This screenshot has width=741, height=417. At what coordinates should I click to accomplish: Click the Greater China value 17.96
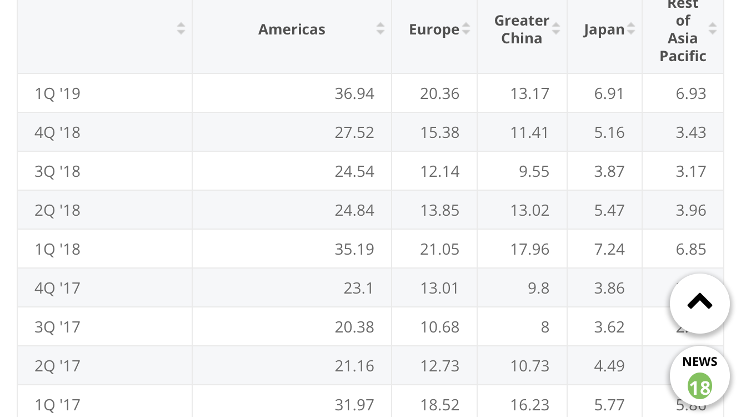[x=529, y=249]
